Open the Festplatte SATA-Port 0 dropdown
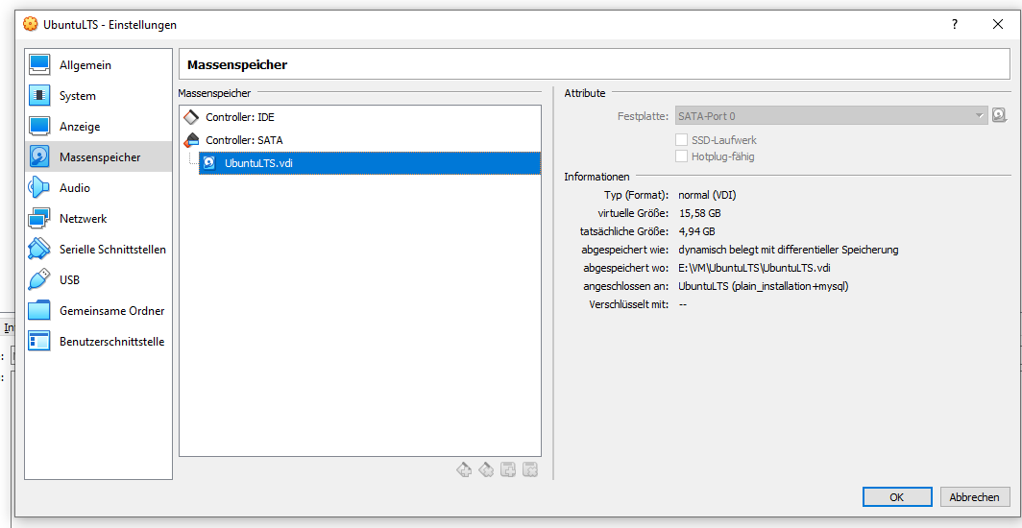The width and height of the screenshot is (1022, 528). click(832, 116)
